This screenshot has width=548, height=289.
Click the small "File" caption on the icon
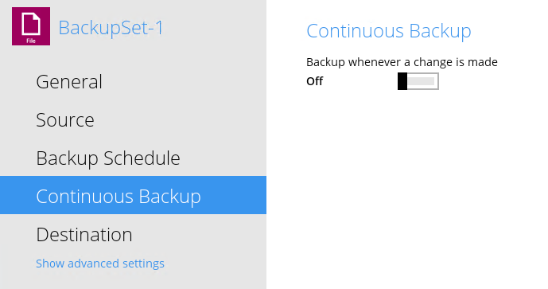point(31,41)
